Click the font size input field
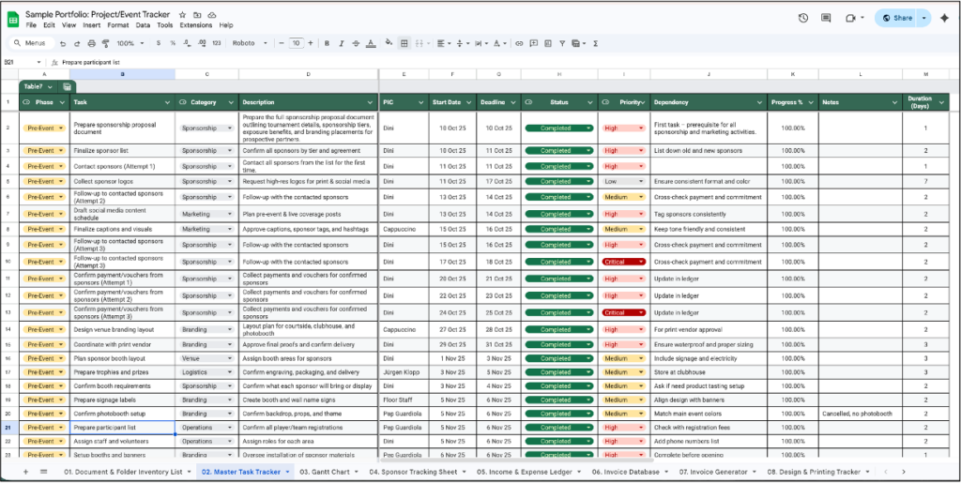Image resolution: width=961 pixels, height=483 pixels. [x=296, y=43]
